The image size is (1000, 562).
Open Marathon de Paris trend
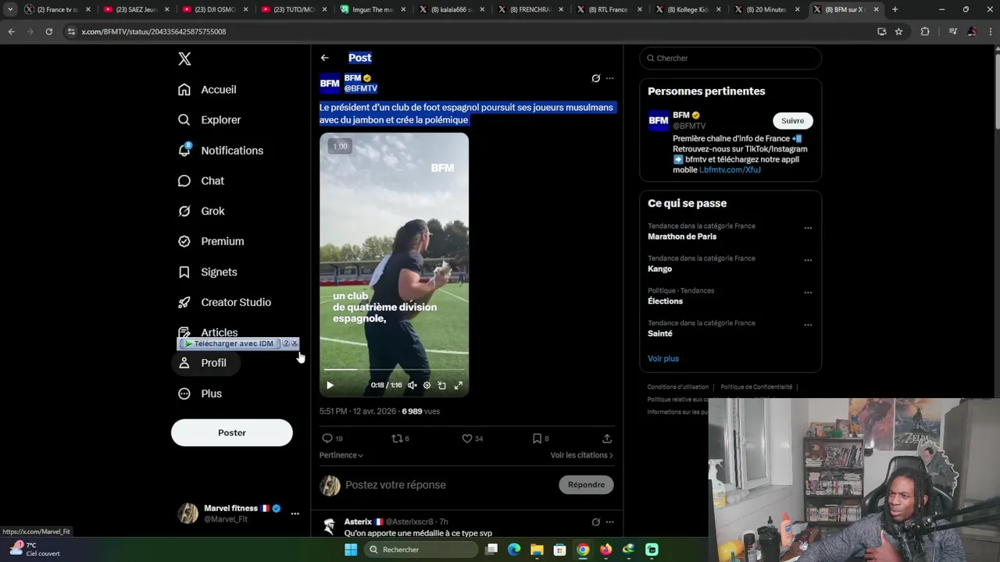point(682,237)
